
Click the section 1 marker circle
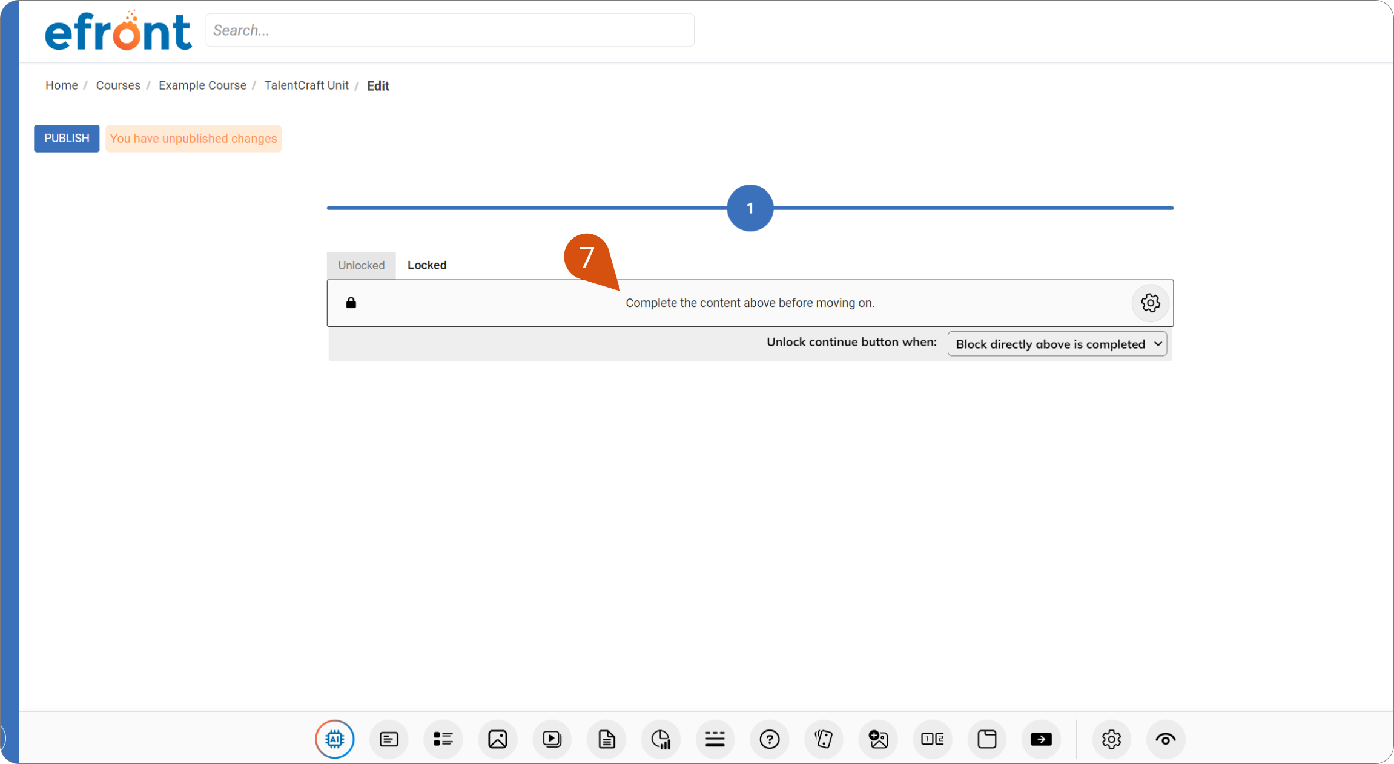click(x=750, y=208)
